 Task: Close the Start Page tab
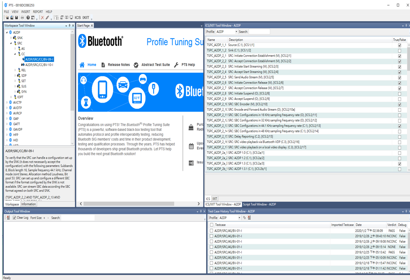coord(92,25)
